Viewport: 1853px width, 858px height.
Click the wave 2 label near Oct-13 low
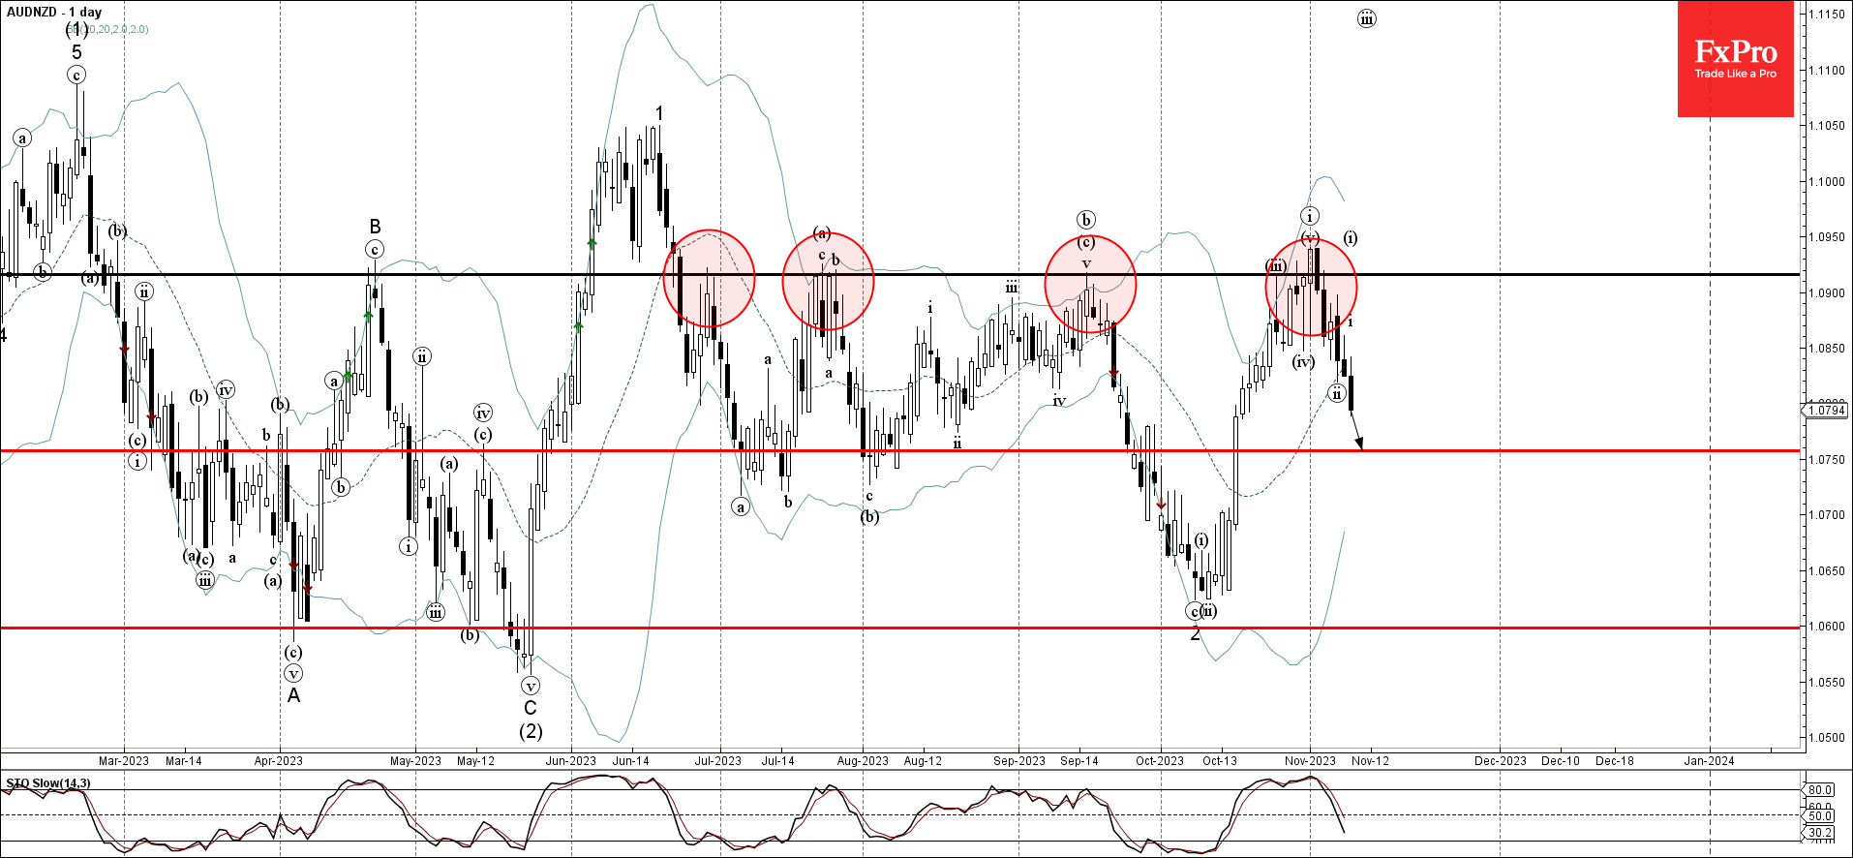click(x=1196, y=634)
